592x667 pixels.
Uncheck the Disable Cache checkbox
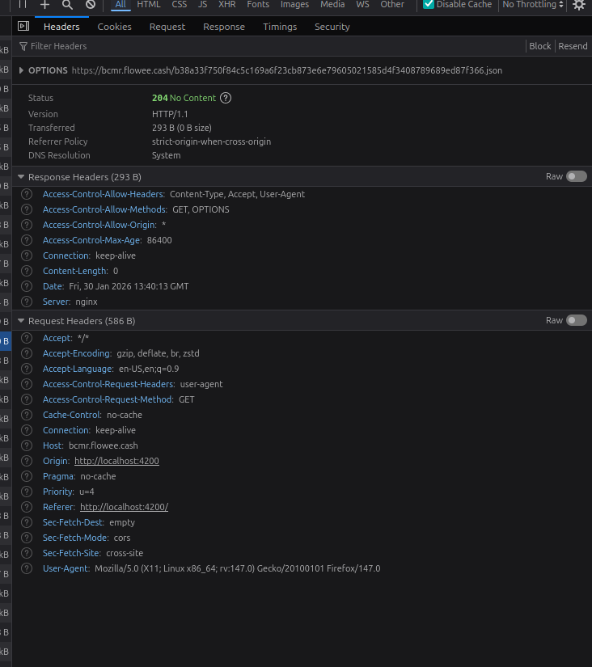[x=429, y=5]
